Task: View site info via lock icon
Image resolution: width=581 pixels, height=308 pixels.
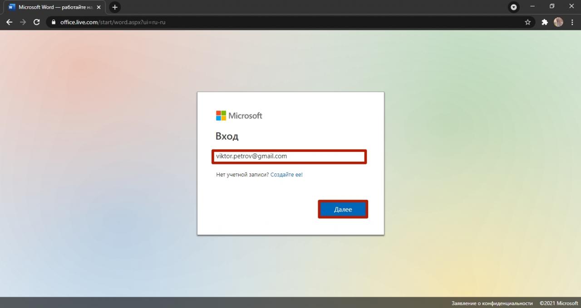Action: pyautogui.click(x=54, y=22)
